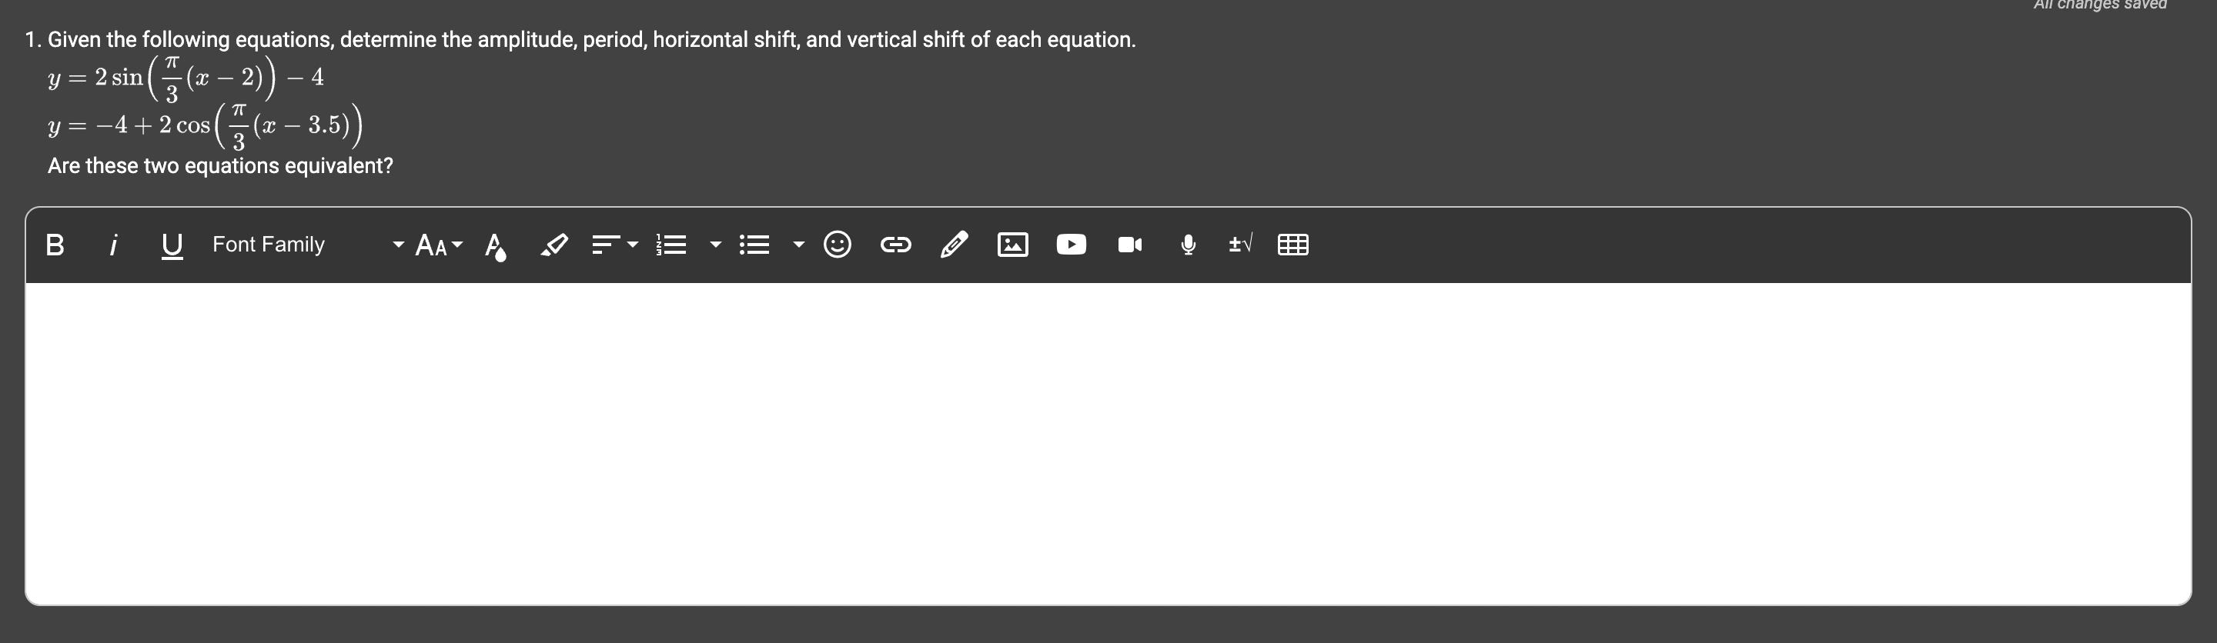Open the Font Family dropdown
Viewport: 2217px width, 643px height.
(307, 245)
